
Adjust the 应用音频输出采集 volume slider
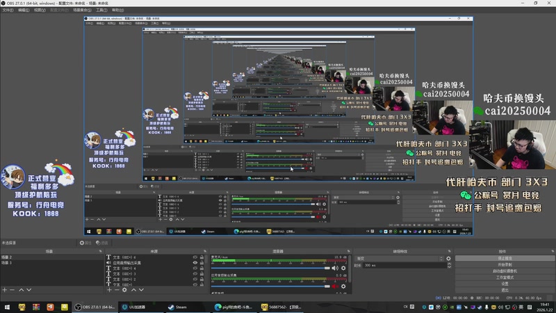[270, 286]
